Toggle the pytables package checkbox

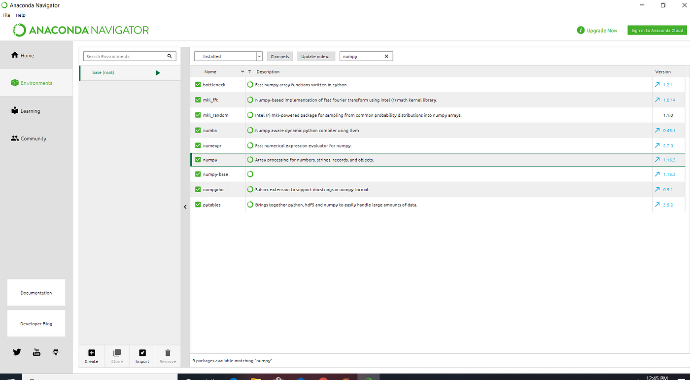[x=198, y=205]
